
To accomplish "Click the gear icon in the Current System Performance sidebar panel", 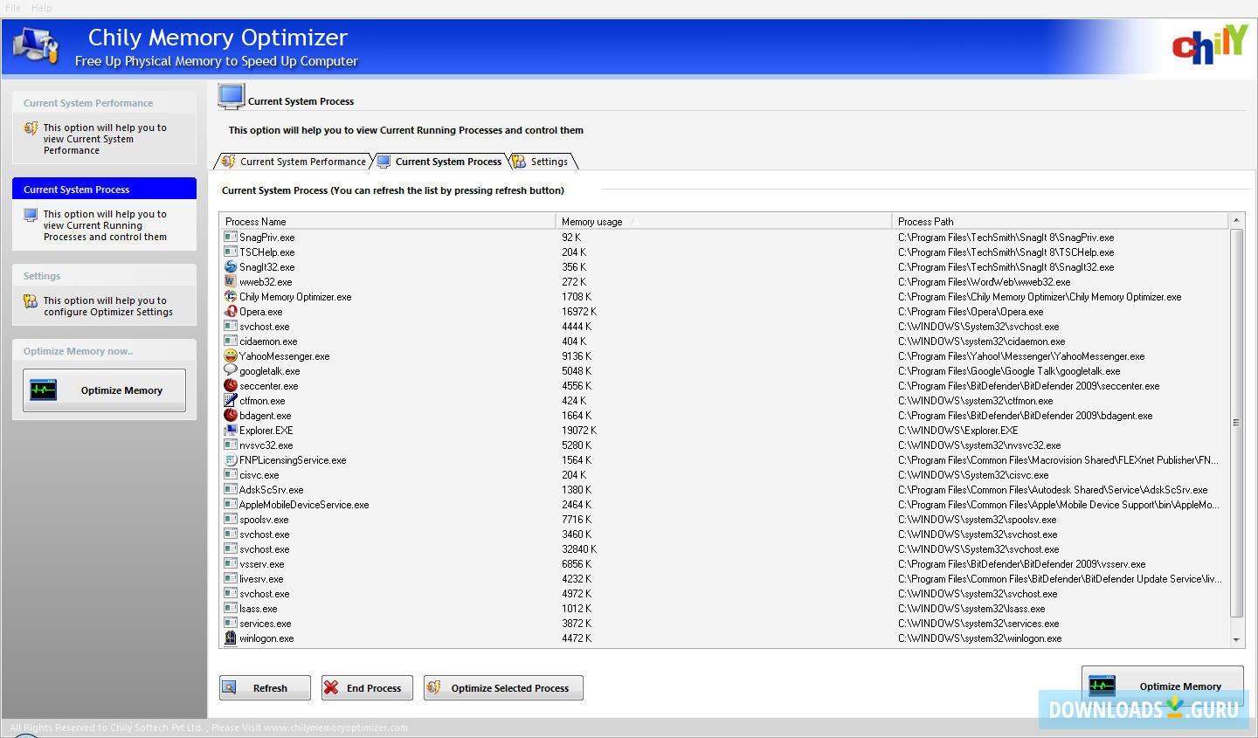I will (x=31, y=128).
